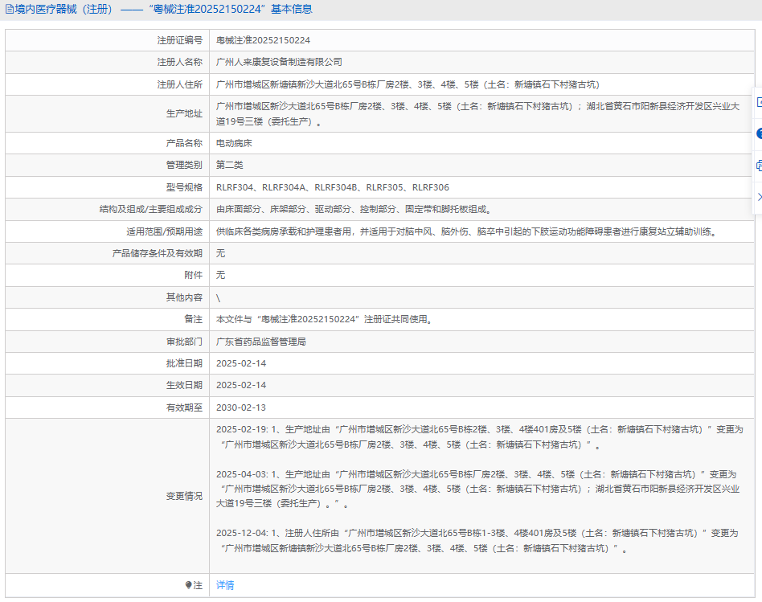This screenshot has height=602, width=762.
Task: Open the 详情 link
Action: [225, 585]
